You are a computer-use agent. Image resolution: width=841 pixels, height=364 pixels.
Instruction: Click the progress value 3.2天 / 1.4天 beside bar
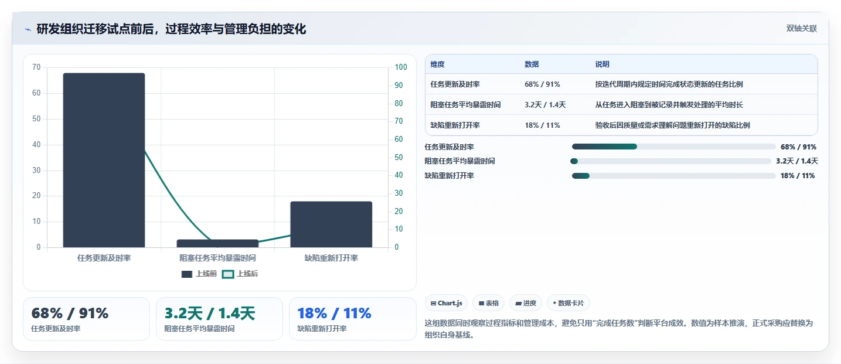click(x=797, y=161)
